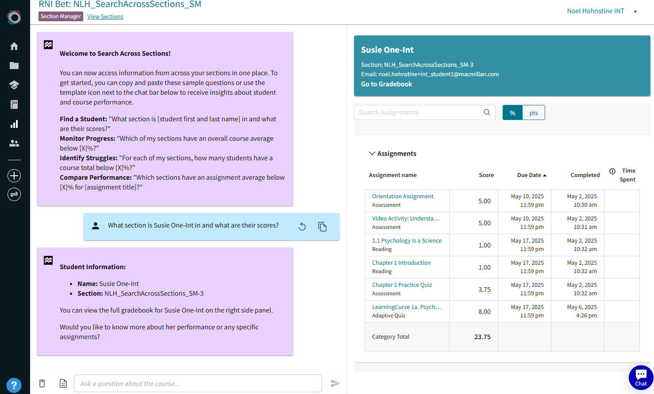Open the Chat panel at bottom right
The height and width of the screenshot is (394, 654).
(x=641, y=377)
